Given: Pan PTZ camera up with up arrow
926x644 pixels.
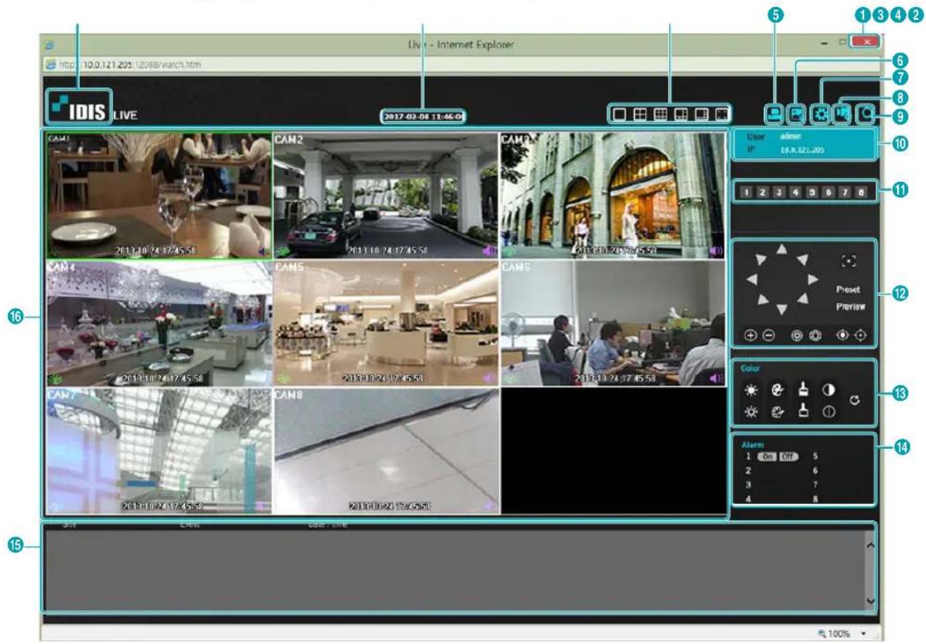Looking at the screenshot, I should tap(781, 250).
